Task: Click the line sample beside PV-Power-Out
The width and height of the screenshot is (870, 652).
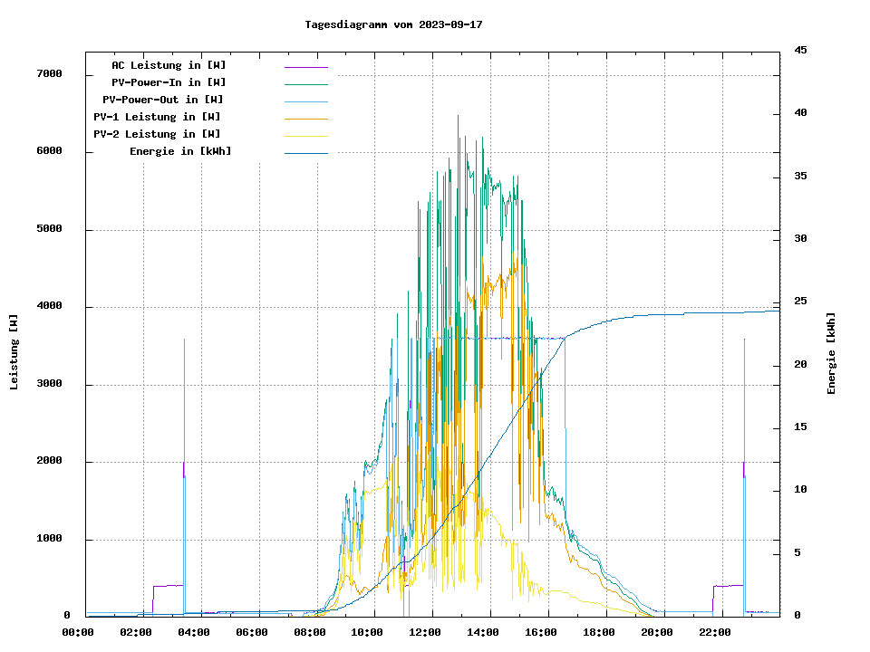Action: tap(305, 101)
